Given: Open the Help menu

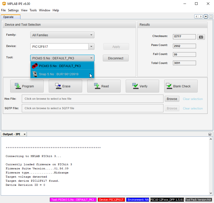Looking at the screenshot, I should 56,10.
